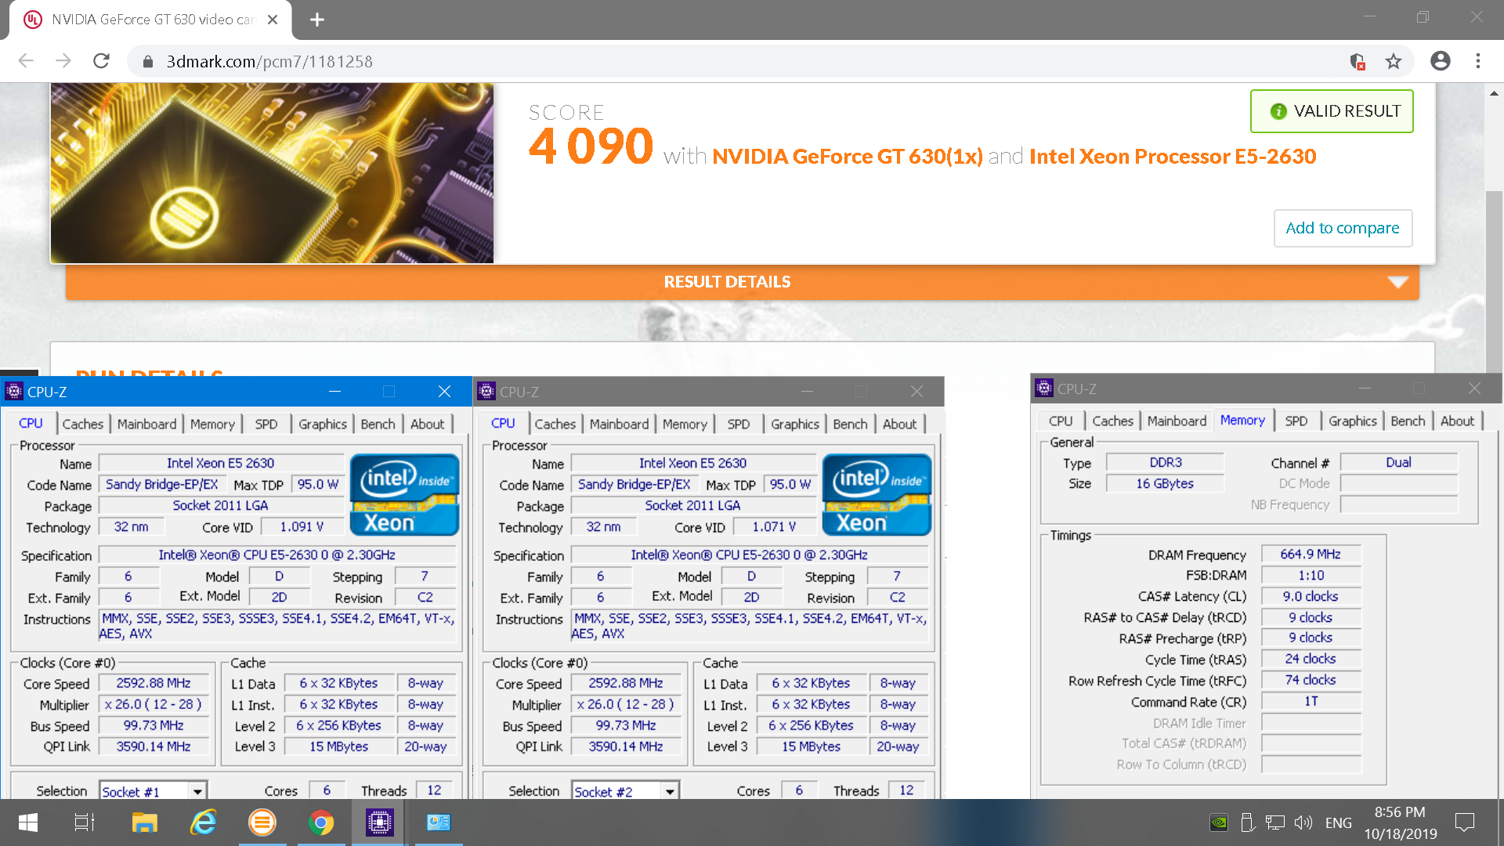Open CPU tab in right CPU-Z window

click(x=1061, y=421)
